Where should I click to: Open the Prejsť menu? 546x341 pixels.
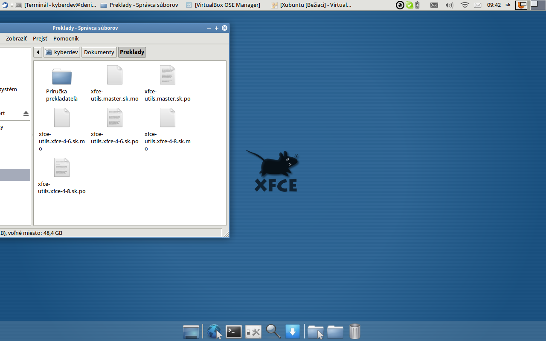point(40,38)
